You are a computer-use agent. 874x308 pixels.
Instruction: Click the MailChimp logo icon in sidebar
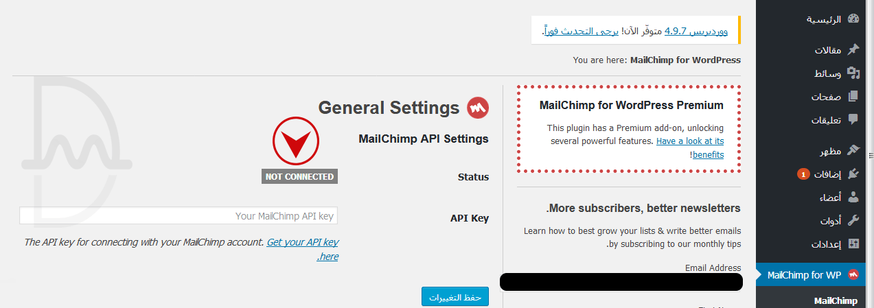point(853,275)
